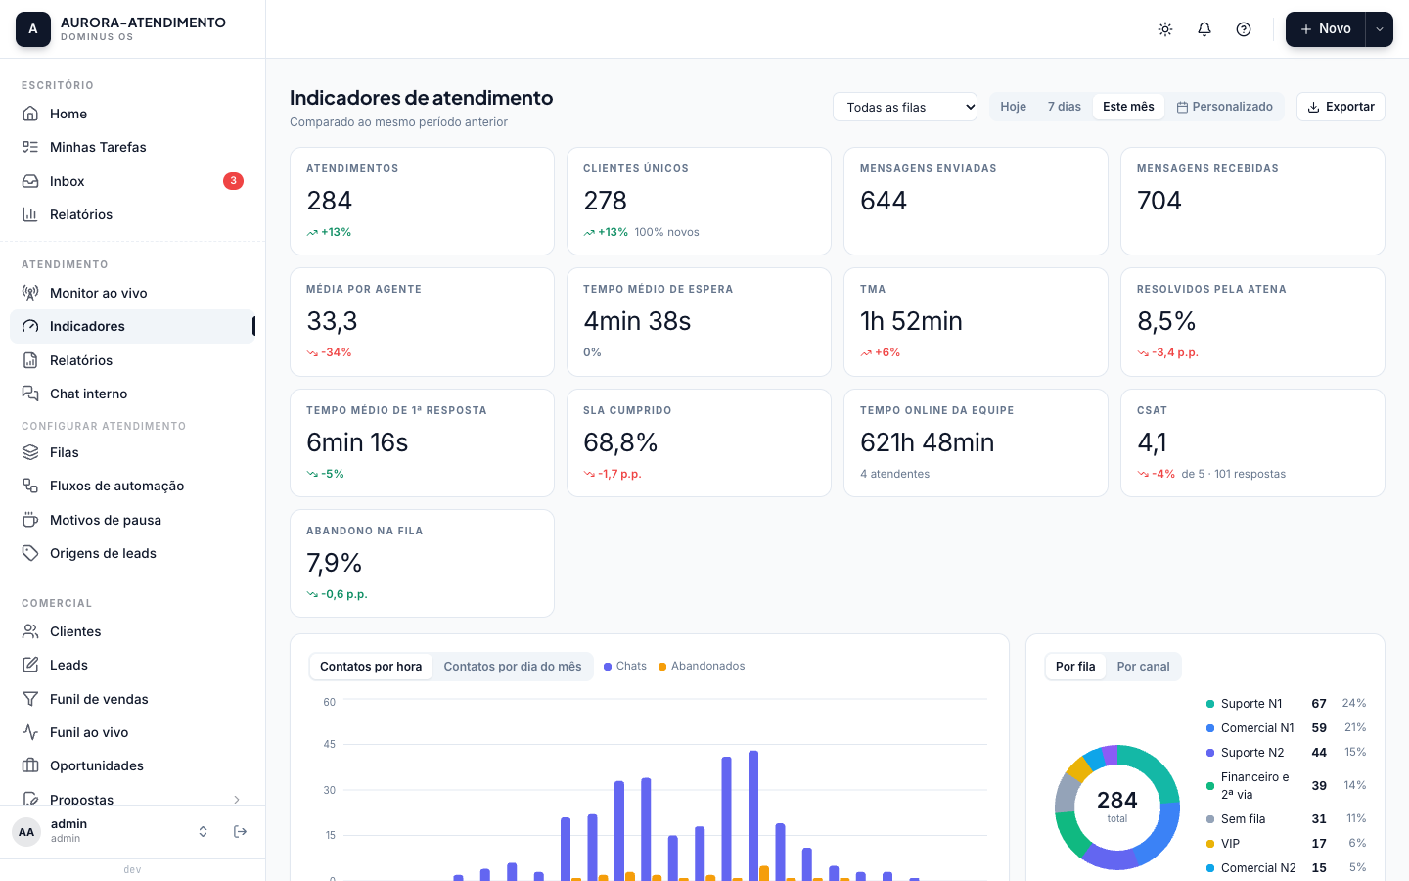Click the Inbox unread badge showing 3
This screenshot has height=881, width=1409.
(x=233, y=181)
